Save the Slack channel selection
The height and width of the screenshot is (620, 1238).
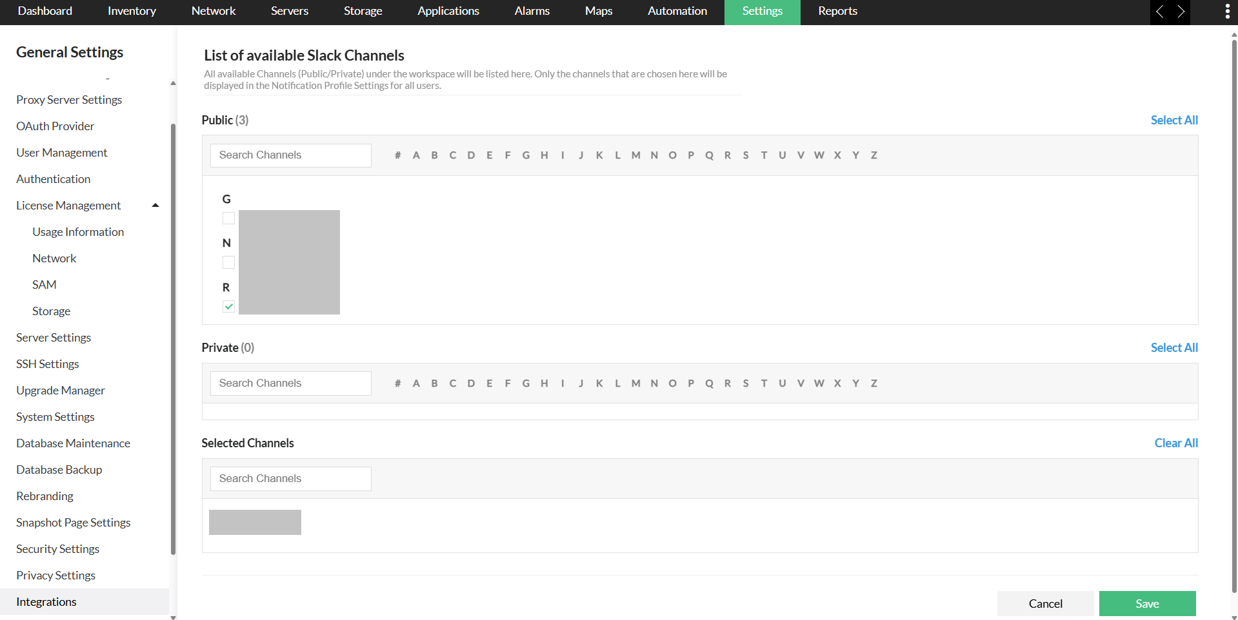(1148, 604)
